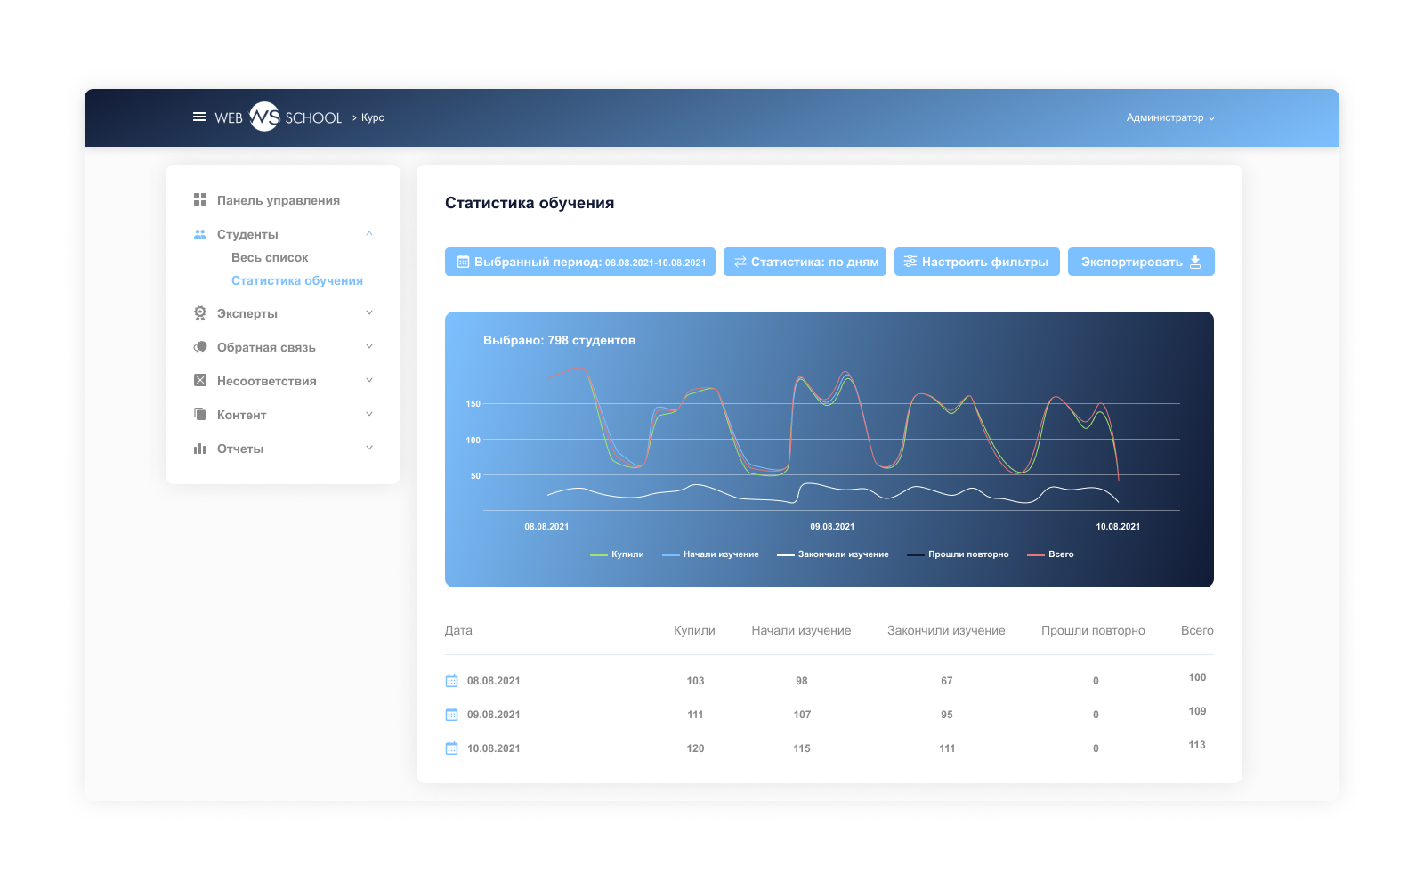Click calendar icon in 10.08.2021 row

[451, 748]
